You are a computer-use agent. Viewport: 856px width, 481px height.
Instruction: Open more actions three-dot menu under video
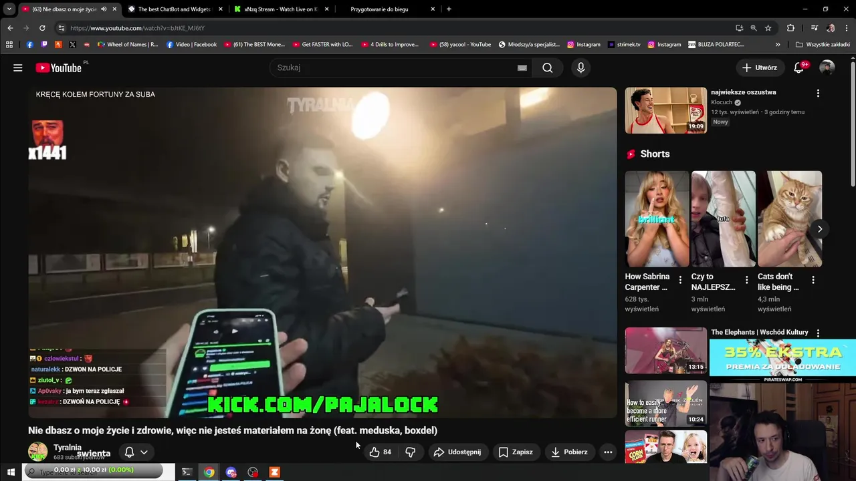point(608,452)
